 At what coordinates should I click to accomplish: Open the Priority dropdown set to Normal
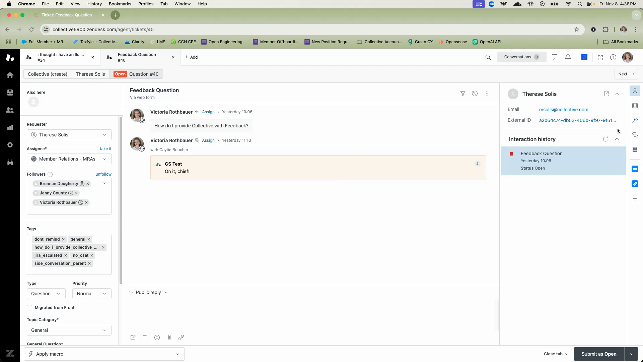click(x=91, y=294)
